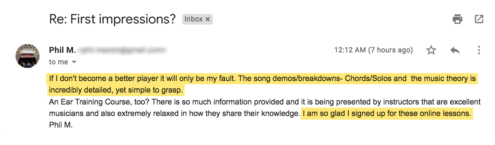Click the highlighted "incredibly detailed, yet simple to grasp"

pos(116,90)
